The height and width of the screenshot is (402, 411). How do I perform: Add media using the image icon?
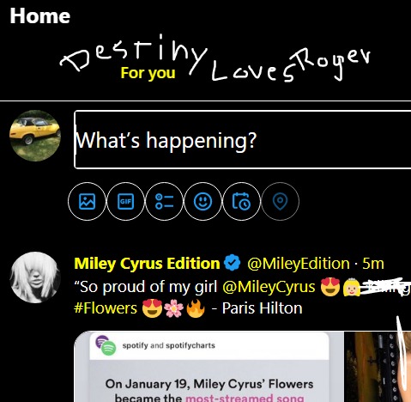coord(87,201)
